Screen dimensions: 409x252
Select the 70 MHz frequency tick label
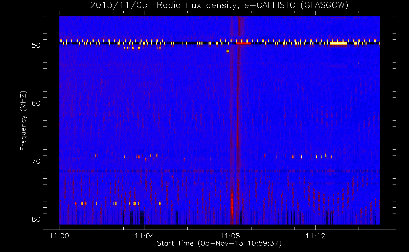pos(36,161)
